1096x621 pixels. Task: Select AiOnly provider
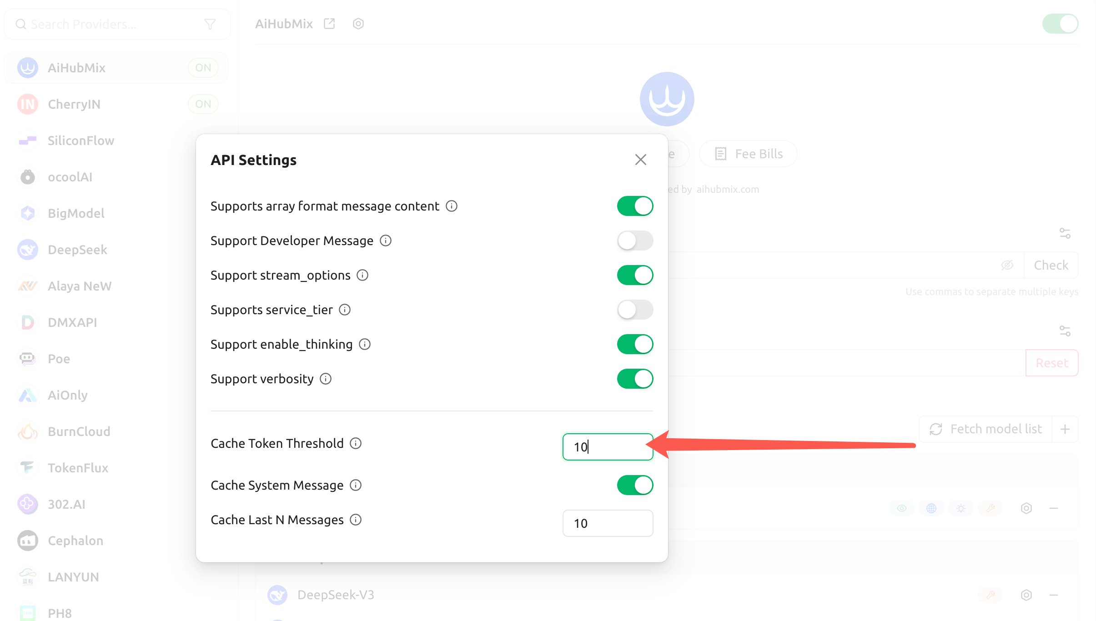point(100,395)
